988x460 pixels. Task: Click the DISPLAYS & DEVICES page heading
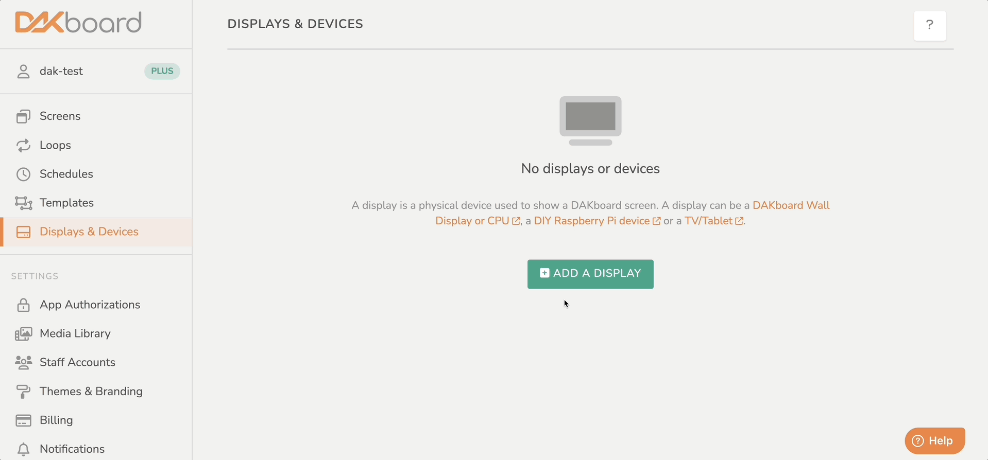[295, 24]
